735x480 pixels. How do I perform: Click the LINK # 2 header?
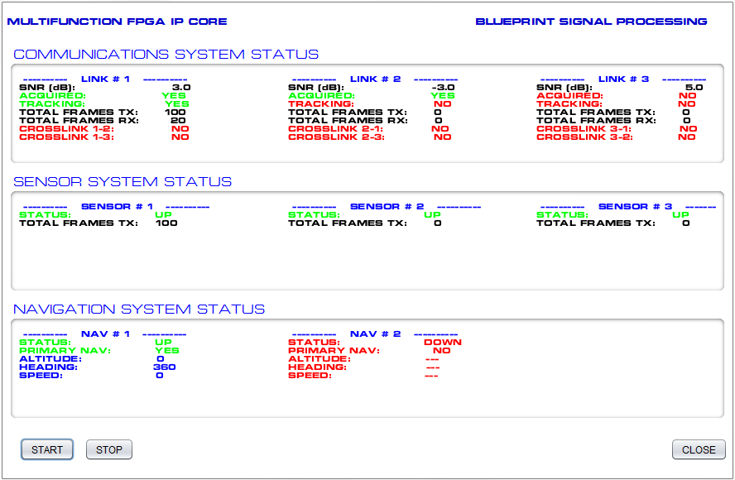(375, 79)
